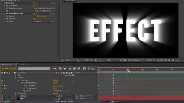The image size is (184, 103).
Task: Reset Fast Blur in Effect Controls
Action: pos(35,3)
